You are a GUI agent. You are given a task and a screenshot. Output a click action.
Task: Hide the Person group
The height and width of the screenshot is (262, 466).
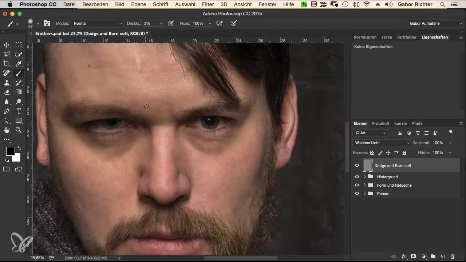(x=357, y=194)
